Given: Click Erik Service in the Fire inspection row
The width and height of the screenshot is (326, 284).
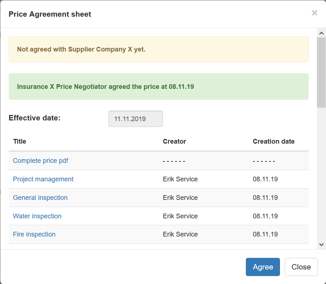Looking at the screenshot, I should point(180,234).
